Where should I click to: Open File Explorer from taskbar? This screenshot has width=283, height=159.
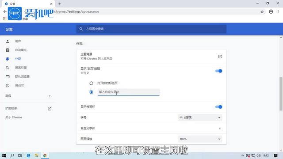pyautogui.click(x=37, y=155)
